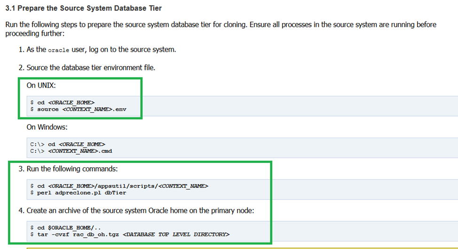The height and width of the screenshot is (249, 458).
Task: Click step 4 "Create an archive" instruction text
Action: pos(140,210)
